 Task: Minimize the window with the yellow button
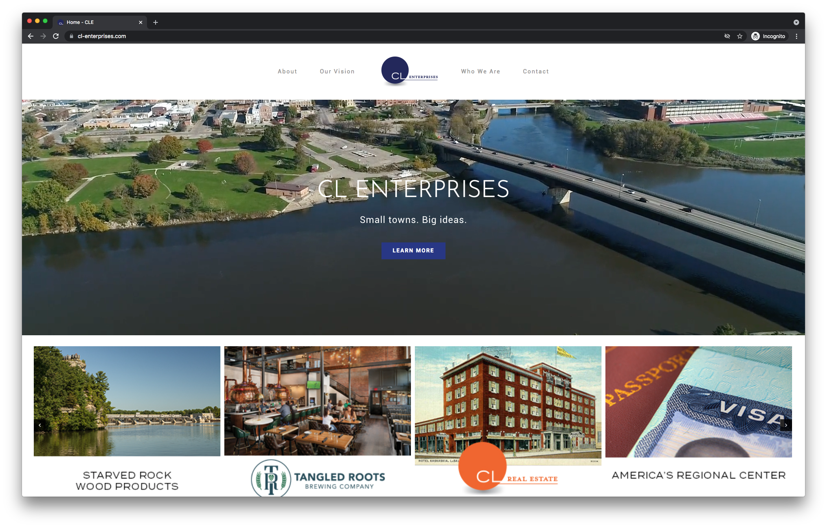37,21
